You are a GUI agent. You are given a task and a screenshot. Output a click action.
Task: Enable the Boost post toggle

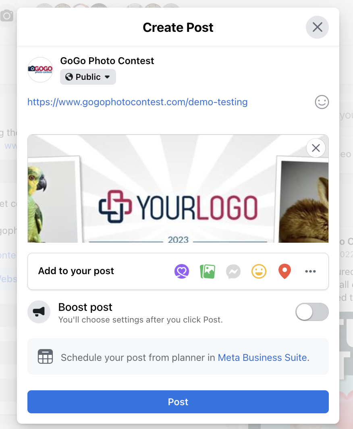pyautogui.click(x=312, y=312)
